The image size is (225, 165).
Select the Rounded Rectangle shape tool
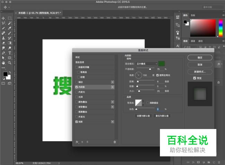pos(9,58)
